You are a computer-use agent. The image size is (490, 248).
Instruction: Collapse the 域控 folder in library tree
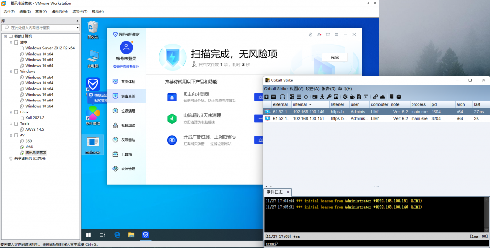point(11,43)
